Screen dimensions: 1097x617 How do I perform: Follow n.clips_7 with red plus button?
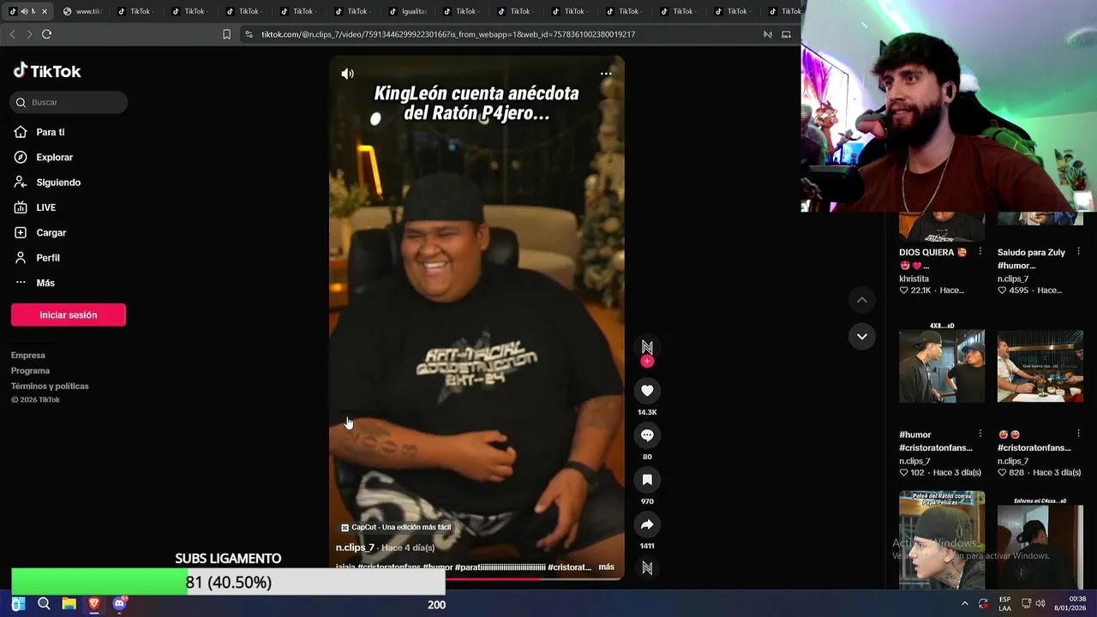pos(647,362)
